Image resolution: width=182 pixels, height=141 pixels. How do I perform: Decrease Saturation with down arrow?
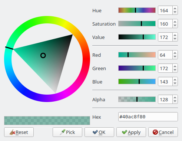coord(175,25)
